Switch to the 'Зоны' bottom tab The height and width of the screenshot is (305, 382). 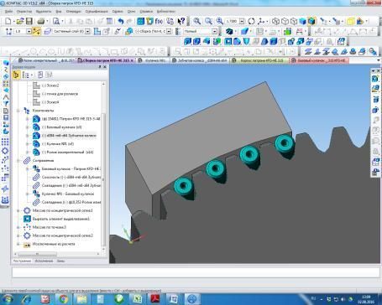60,261
